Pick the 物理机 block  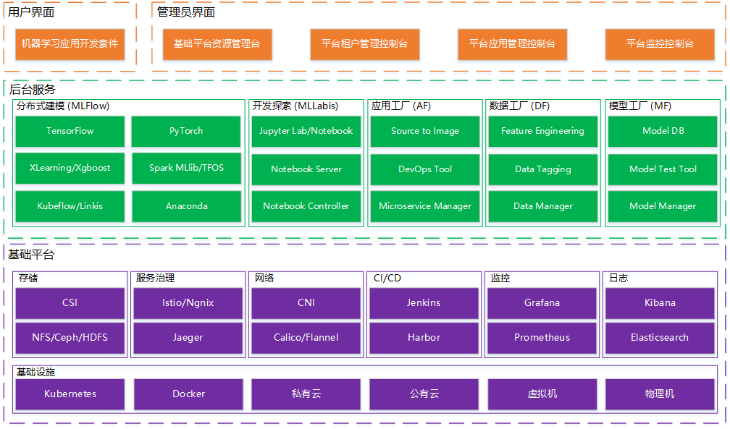(x=660, y=394)
